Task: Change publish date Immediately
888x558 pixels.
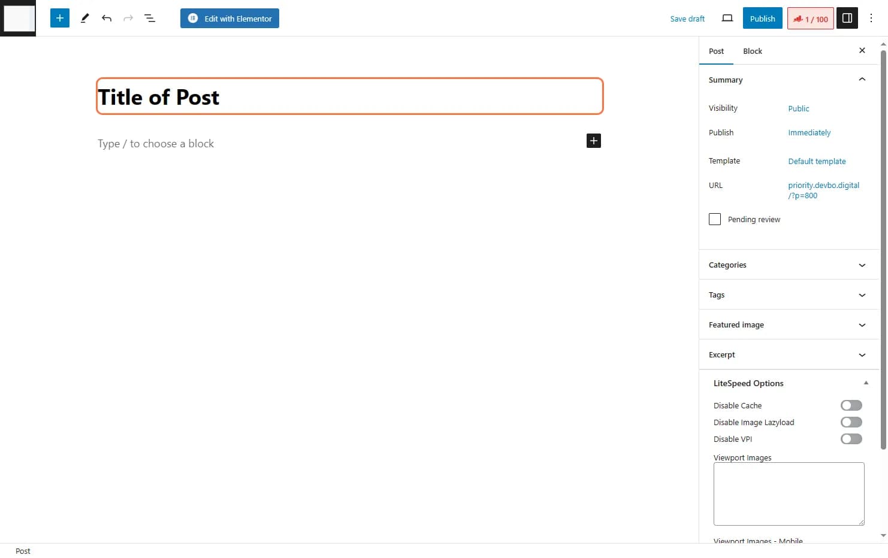Action: click(x=810, y=132)
